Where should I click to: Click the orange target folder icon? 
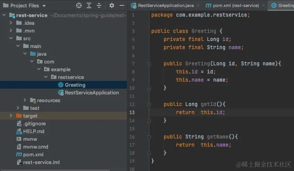pyautogui.click(x=19, y=116)
